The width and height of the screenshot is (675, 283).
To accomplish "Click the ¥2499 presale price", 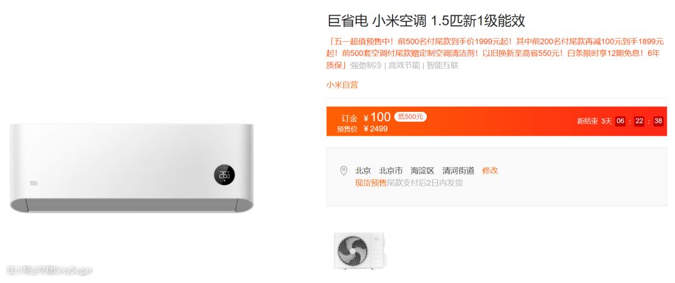I will [x=376, y=129].
